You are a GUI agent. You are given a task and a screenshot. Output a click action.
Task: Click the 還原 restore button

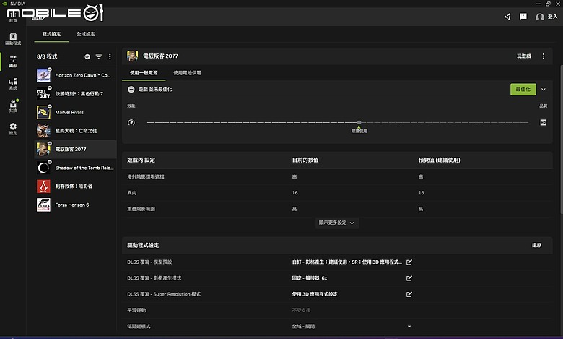[537, 245]
